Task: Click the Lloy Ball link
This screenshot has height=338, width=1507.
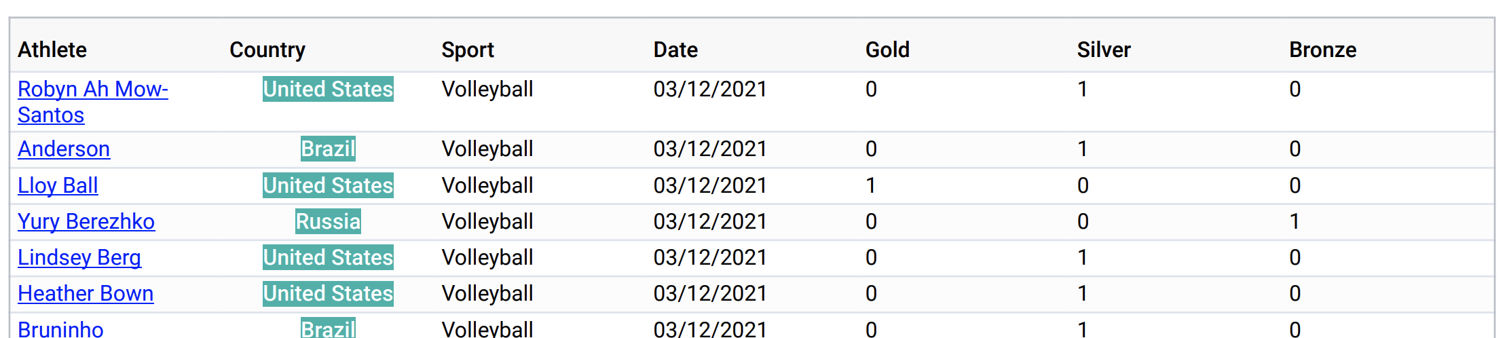Action: pos(58,185)
